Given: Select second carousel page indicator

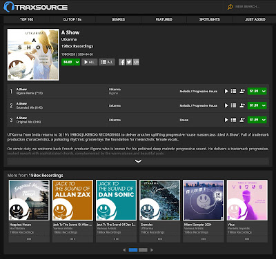Looking at the screenshot, I should tap(143, 250).
